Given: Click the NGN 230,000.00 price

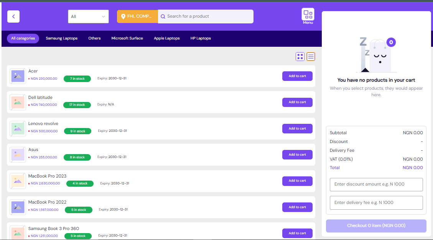Looking at the screenshot, I should pos(44,79).
